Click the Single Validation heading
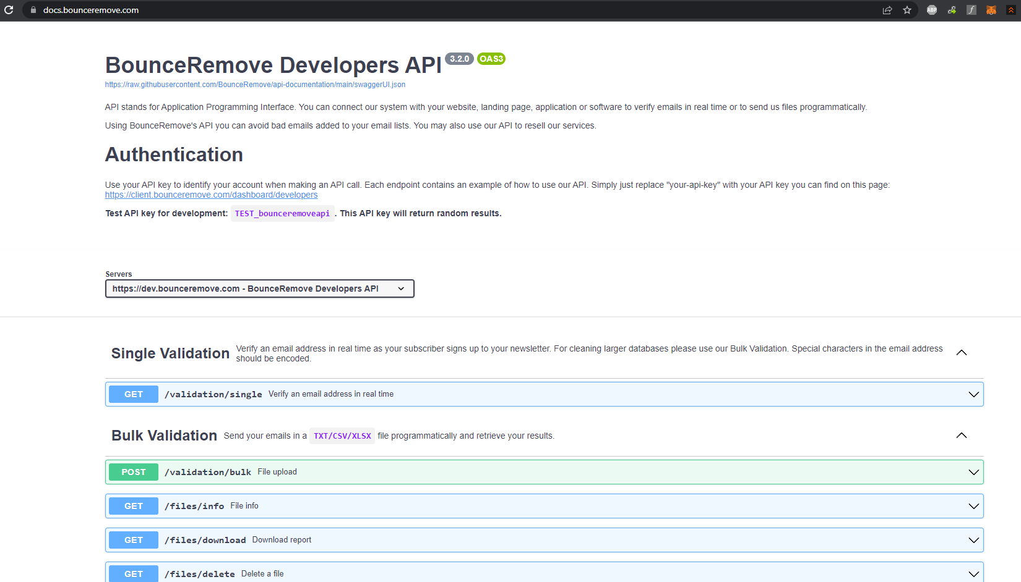1021x582 pixels. (170, 353)
